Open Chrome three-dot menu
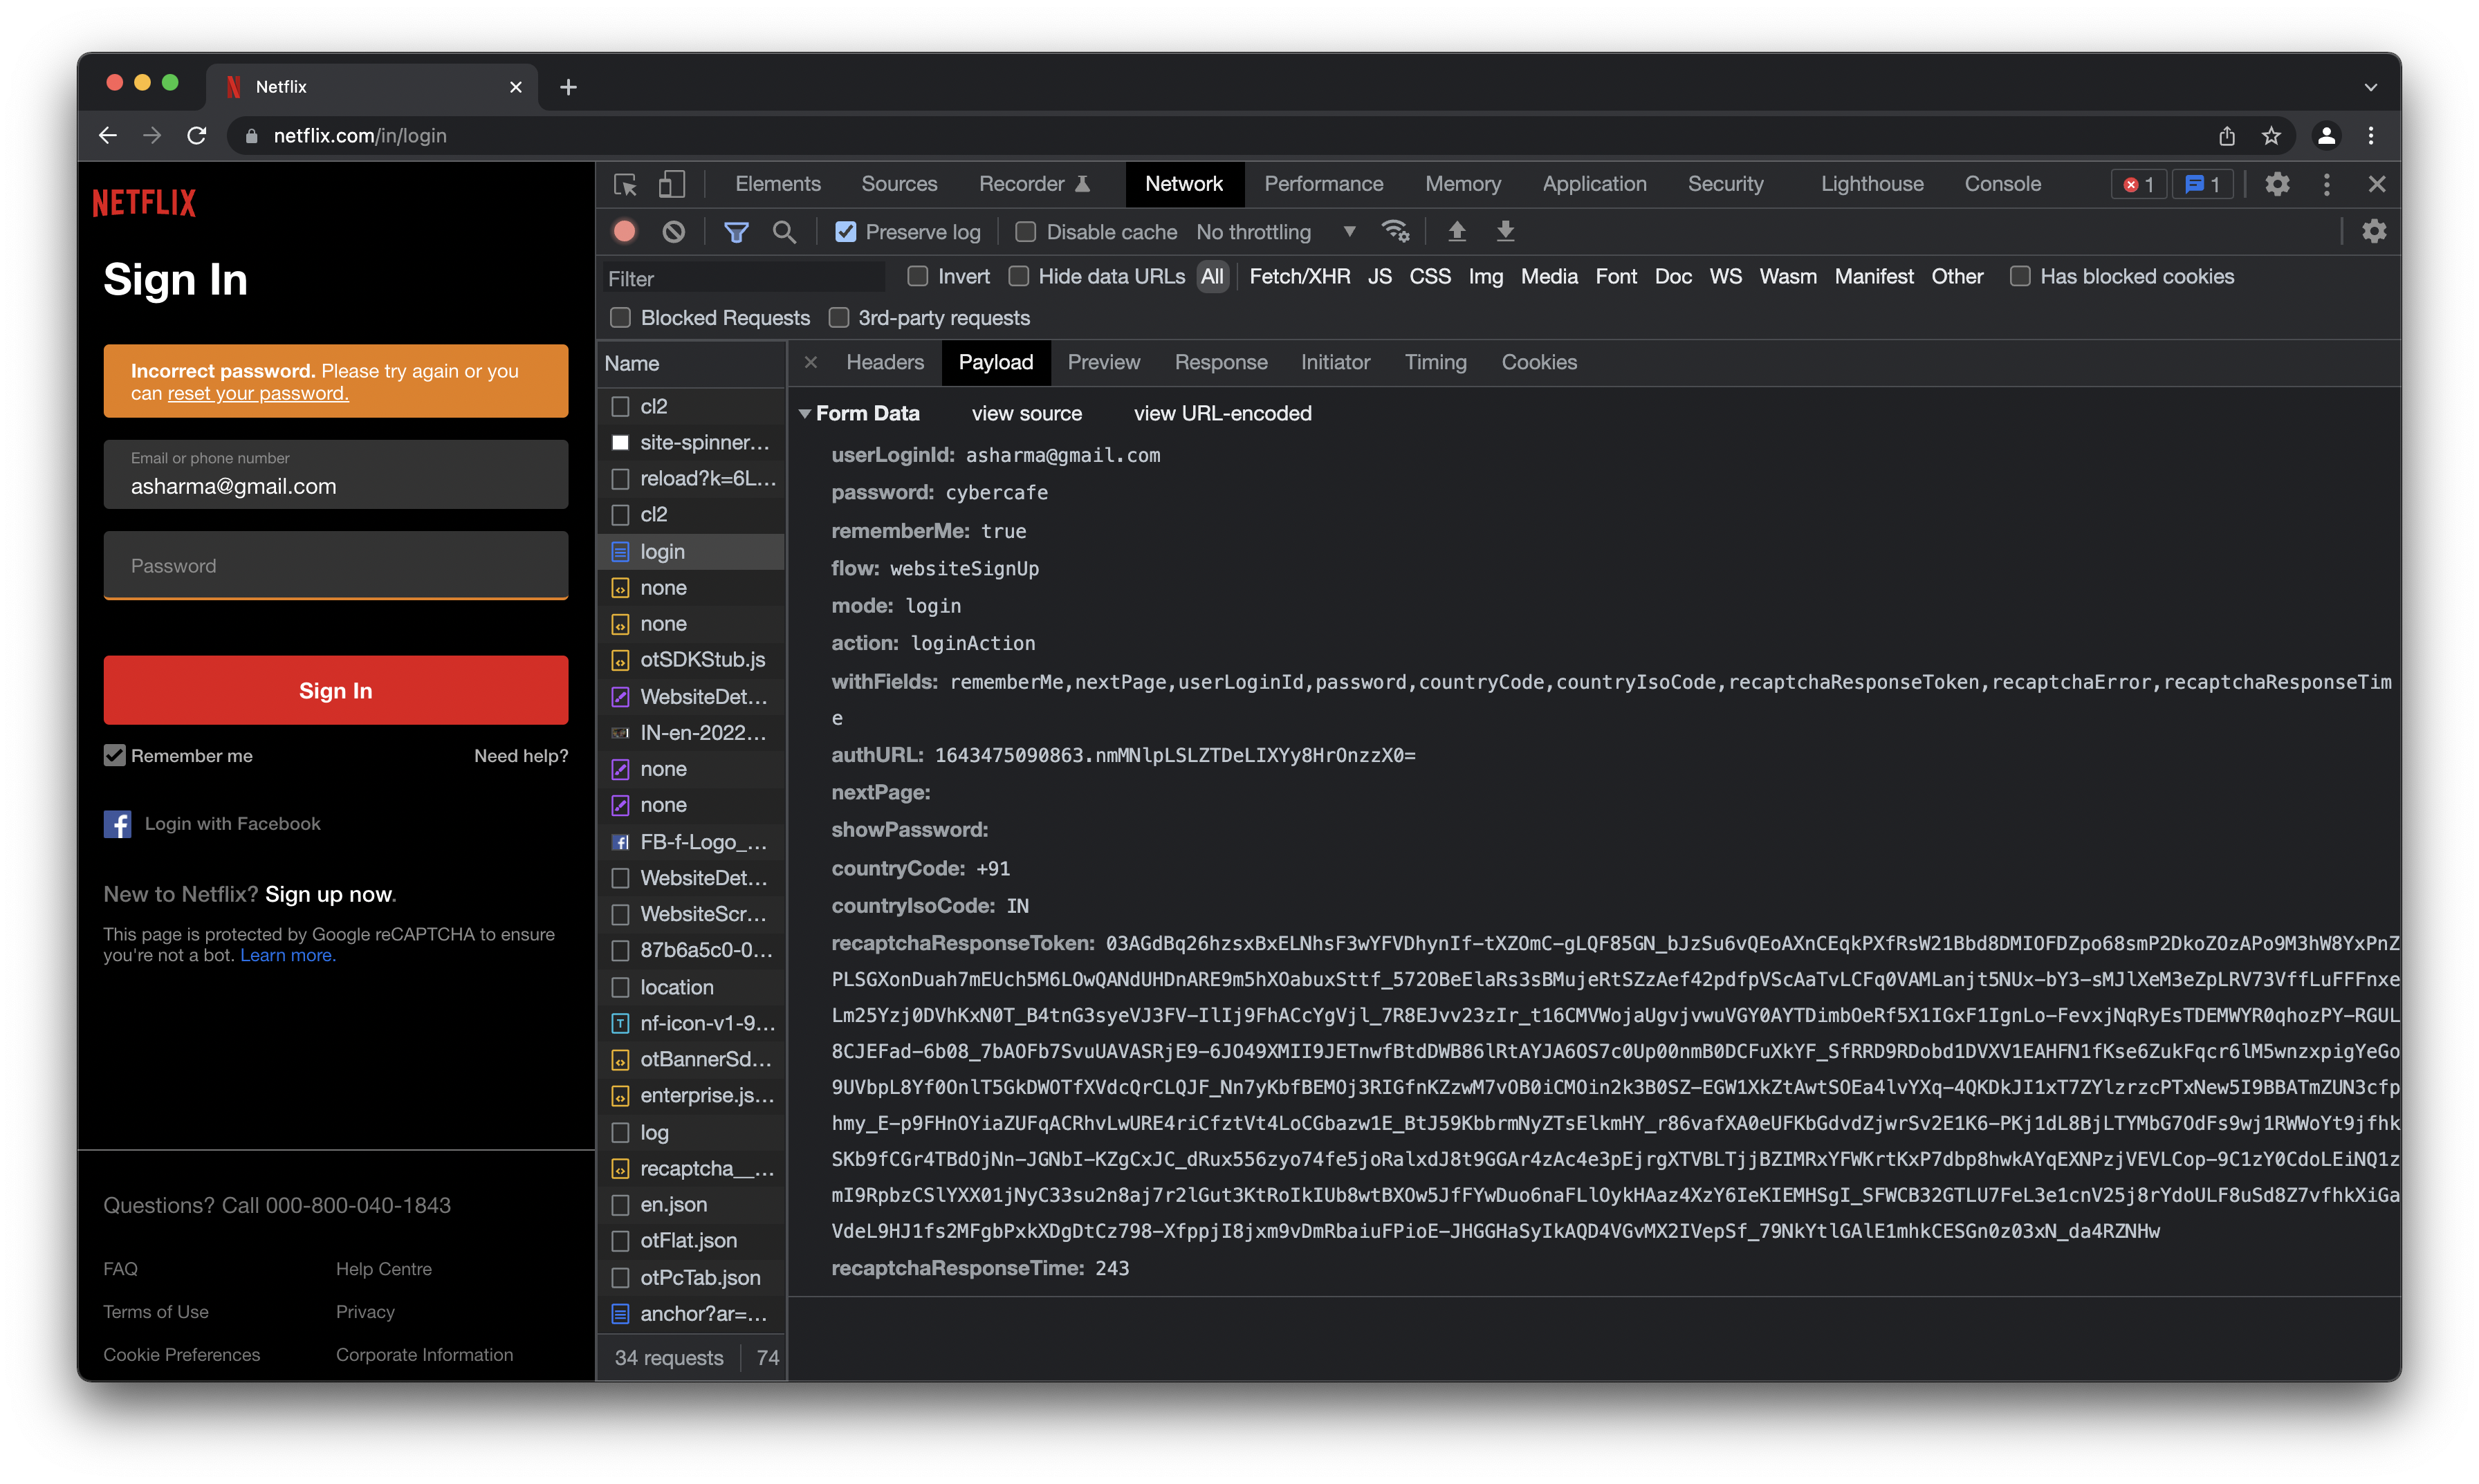This screenshot has width=2479, height=1484. (2371, 135)
